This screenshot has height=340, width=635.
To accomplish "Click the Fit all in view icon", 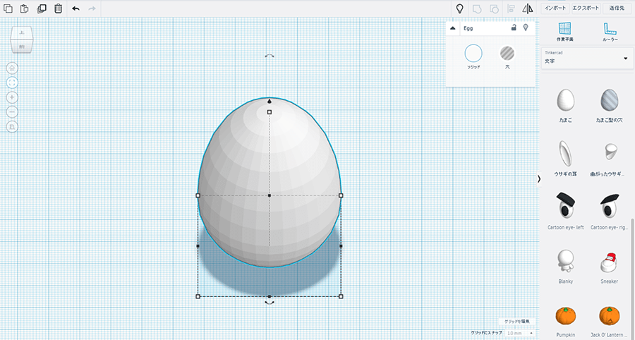I will click(x=12, y=83).
